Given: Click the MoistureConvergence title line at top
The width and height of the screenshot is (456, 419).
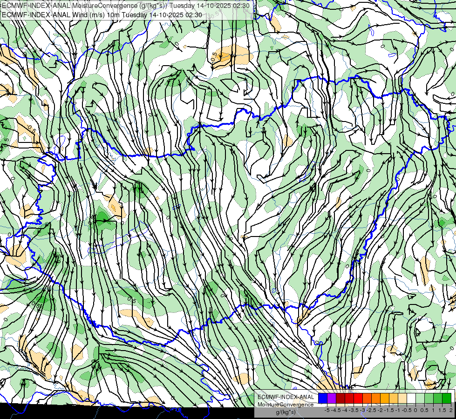Looking at the screenshot, I should [126, 6].
